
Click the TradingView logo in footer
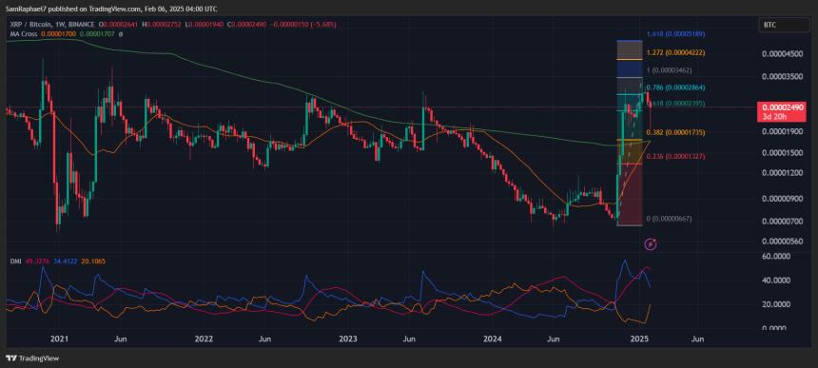tap(32, 358)
